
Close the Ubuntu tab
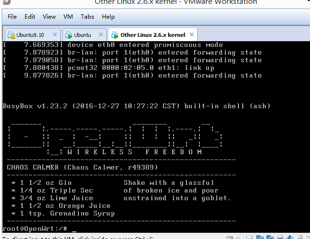tap(101, 34)
